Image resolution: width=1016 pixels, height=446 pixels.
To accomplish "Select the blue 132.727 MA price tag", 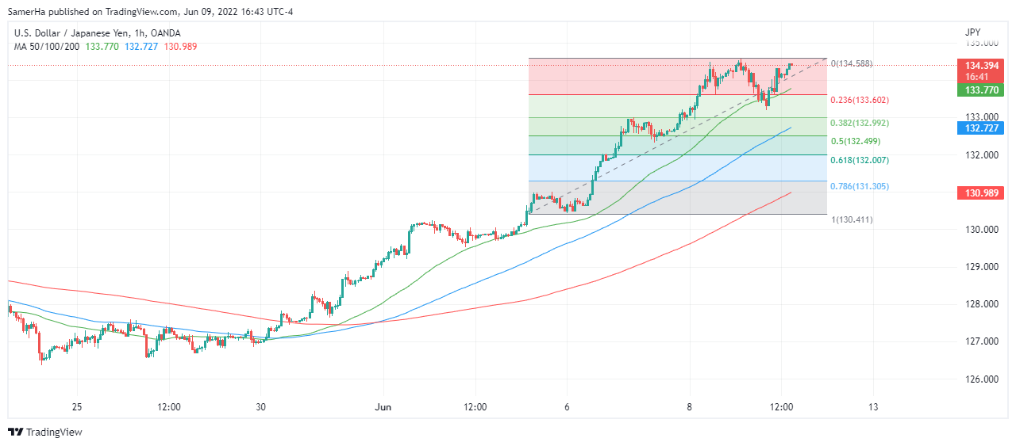I will [981, 128].
